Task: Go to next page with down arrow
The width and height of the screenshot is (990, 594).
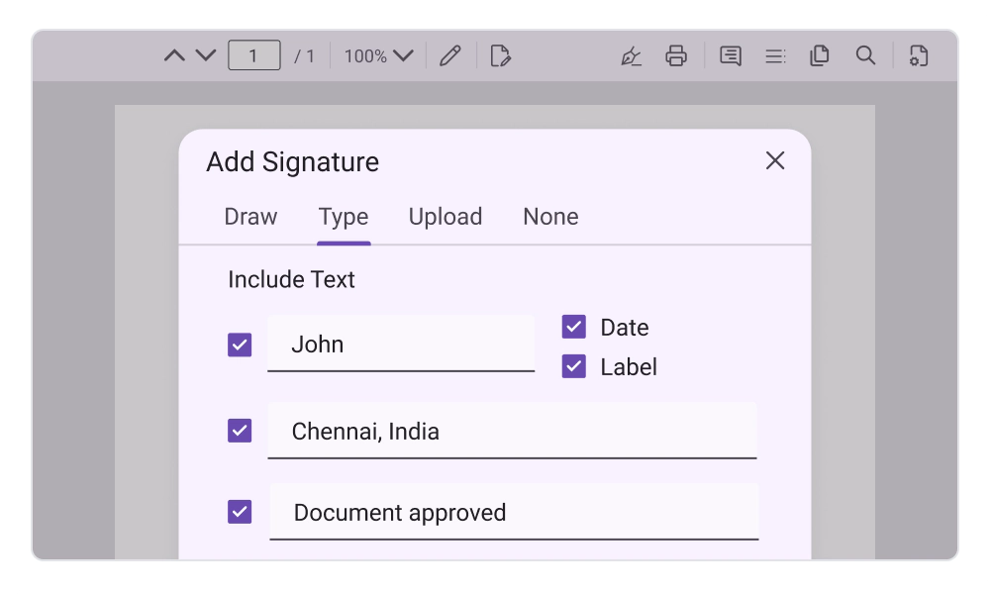Action: [x=206, y=55]
